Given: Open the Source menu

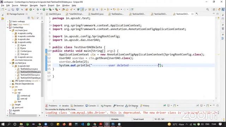Looking at the screenshot, I should (x=15, y=6).
